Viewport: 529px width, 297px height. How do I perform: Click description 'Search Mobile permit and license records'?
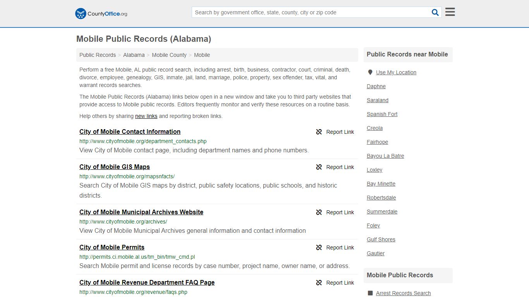pos(215,266)
